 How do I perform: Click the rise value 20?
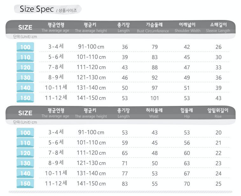(x=218, y=133)
